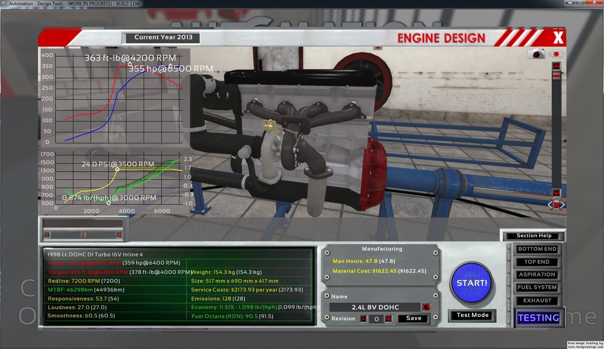Save the engine revision
The height and width of the screenshot is (349, 604).
coord(414,318)
